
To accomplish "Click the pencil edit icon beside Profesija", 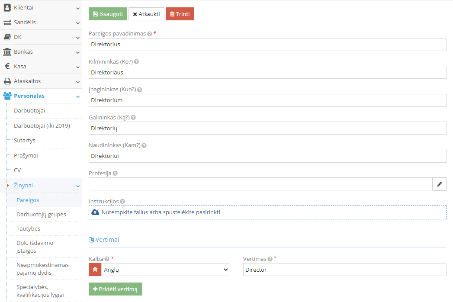I will [439, 184].
